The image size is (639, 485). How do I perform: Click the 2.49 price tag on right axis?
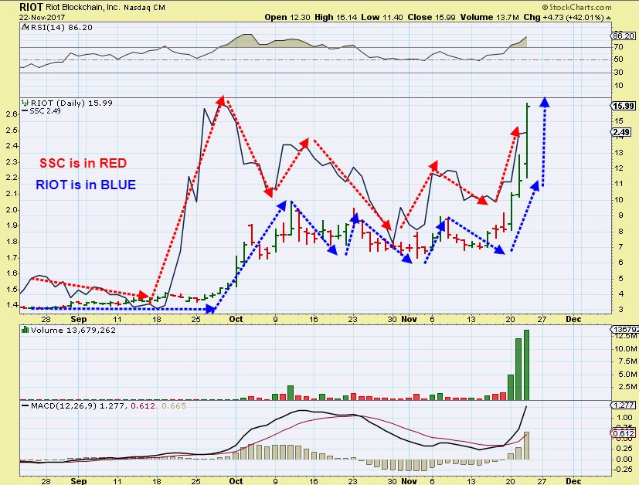coord(621,132)
